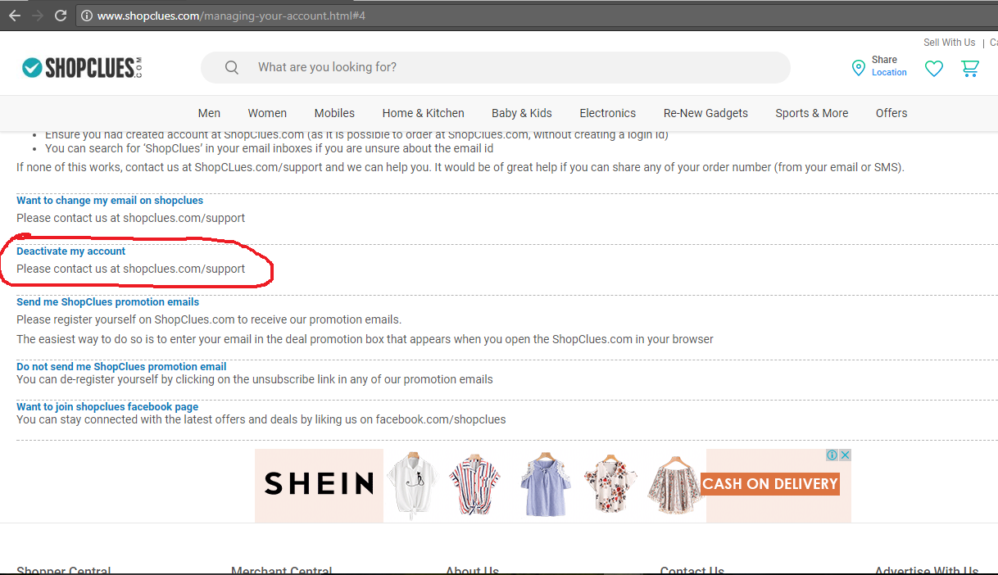The height and width of the screenshot is (575, 998).
Task: Click the SHEIN brand logo in the ad
Action: click(x=319, y=484)
